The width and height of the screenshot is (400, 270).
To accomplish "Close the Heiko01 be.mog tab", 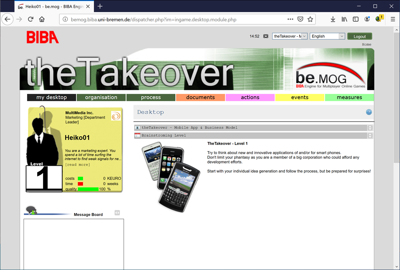I will tap(88, 7).
